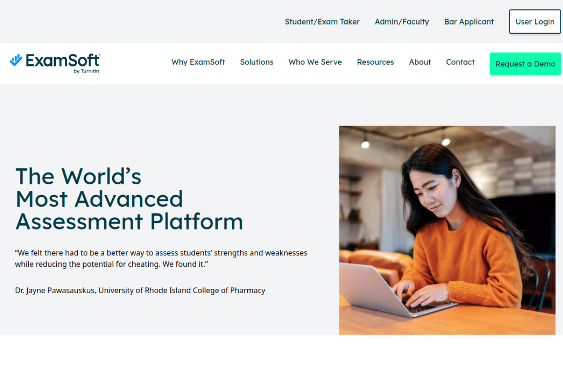Open the Student/Exam Taker link
This screenshot has height=375, width=563.
pyautogui.click(x=322, y=22)
